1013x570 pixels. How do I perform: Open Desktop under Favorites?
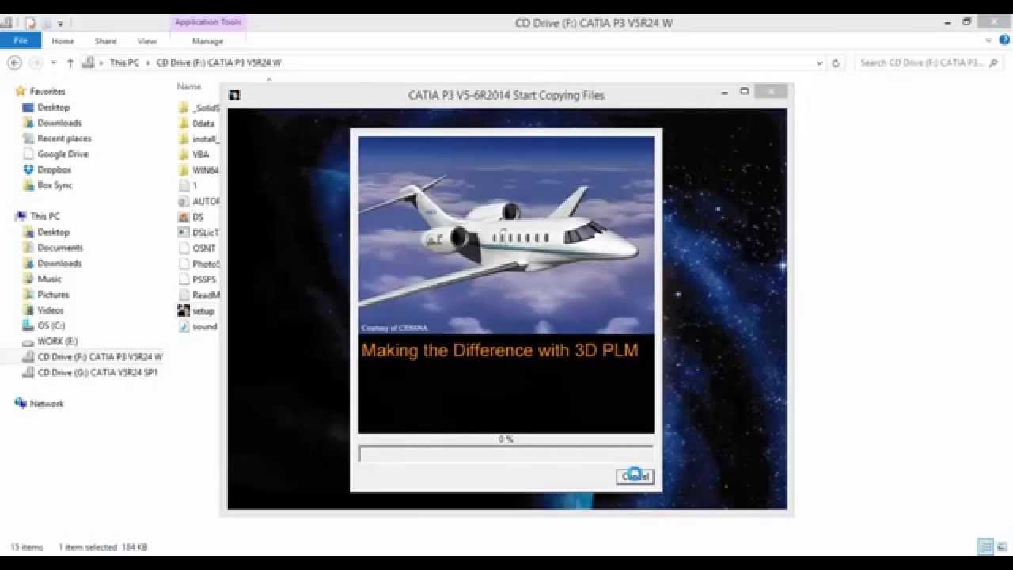[x=53, y=107]
